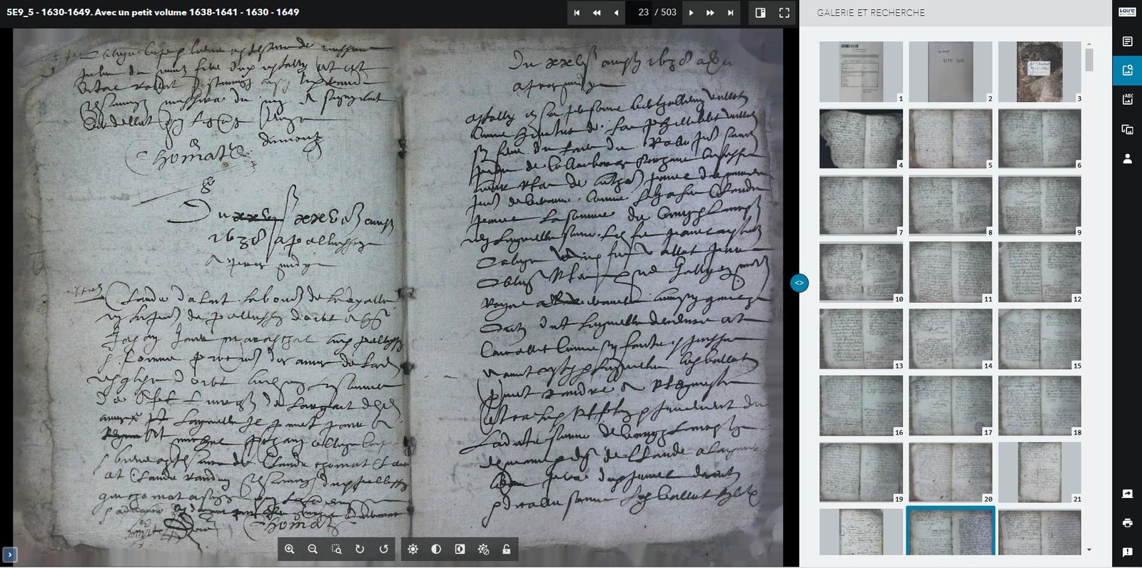Select the zoom-to-region tool
Screen dimensions: 1142x568
click(x=336, y=549)
